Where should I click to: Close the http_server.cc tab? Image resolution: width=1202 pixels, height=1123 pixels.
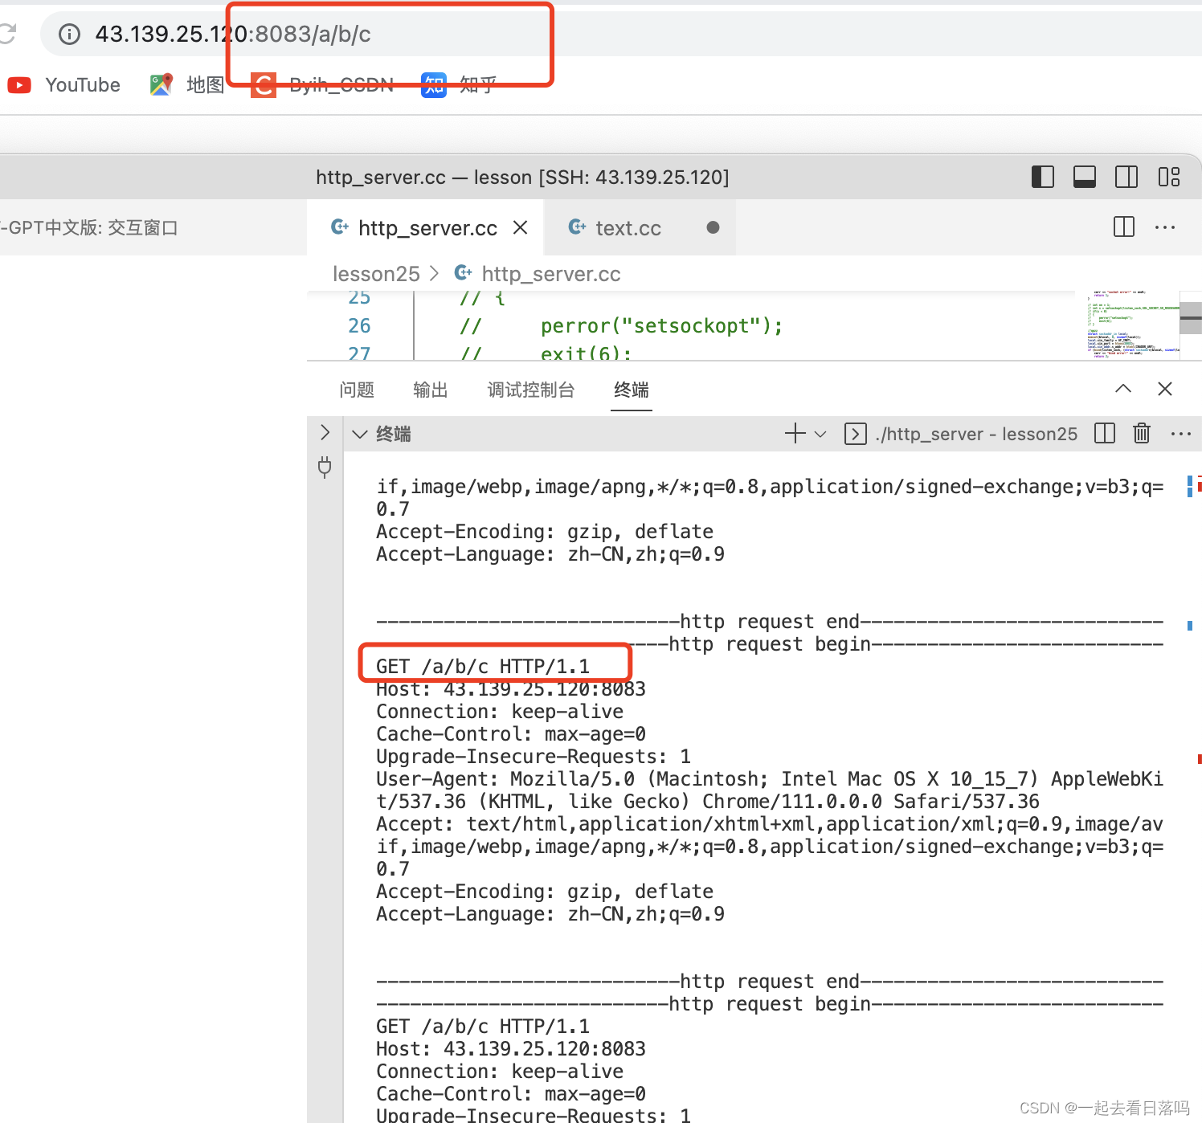(x=521, y=227)
